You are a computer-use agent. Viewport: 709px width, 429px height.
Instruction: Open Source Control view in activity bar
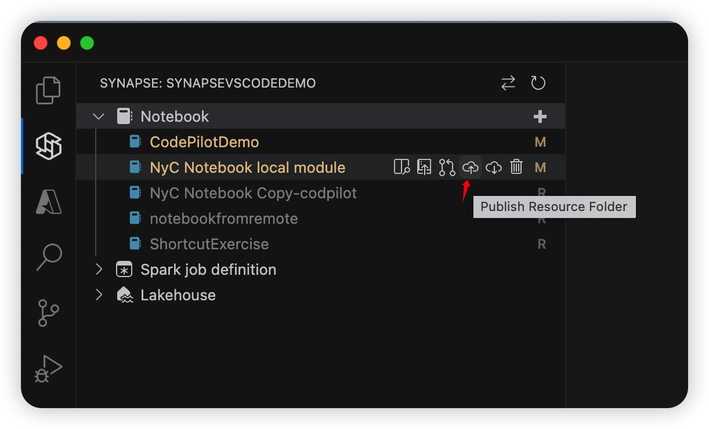click(x=49, y=312)
